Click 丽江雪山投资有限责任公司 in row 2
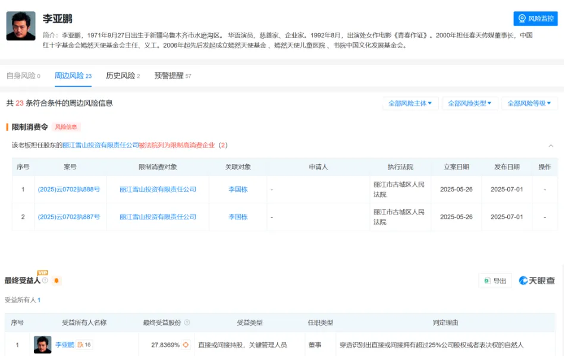 (x=158, y=217)
